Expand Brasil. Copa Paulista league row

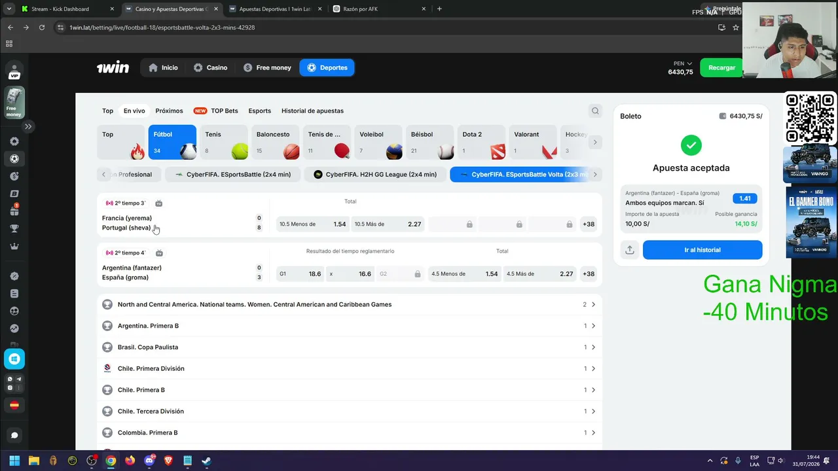[x=350, y=347]
